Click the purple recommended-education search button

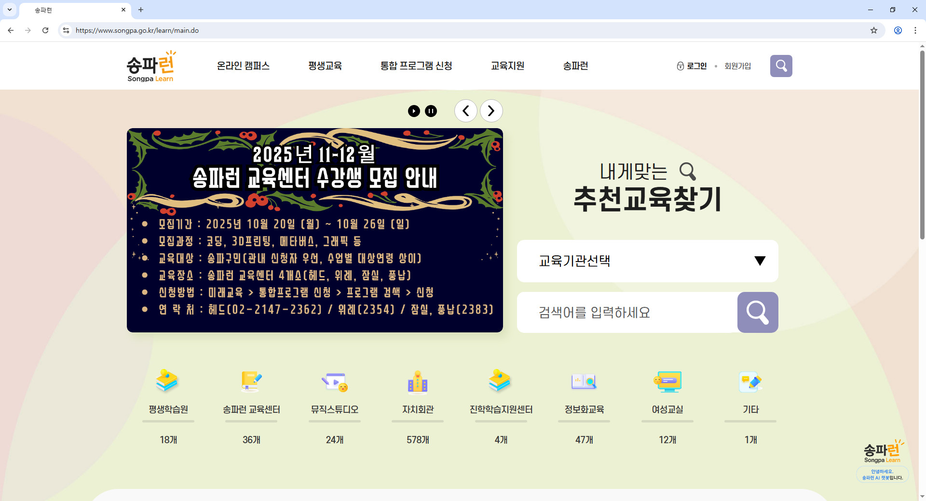(757, 312)
